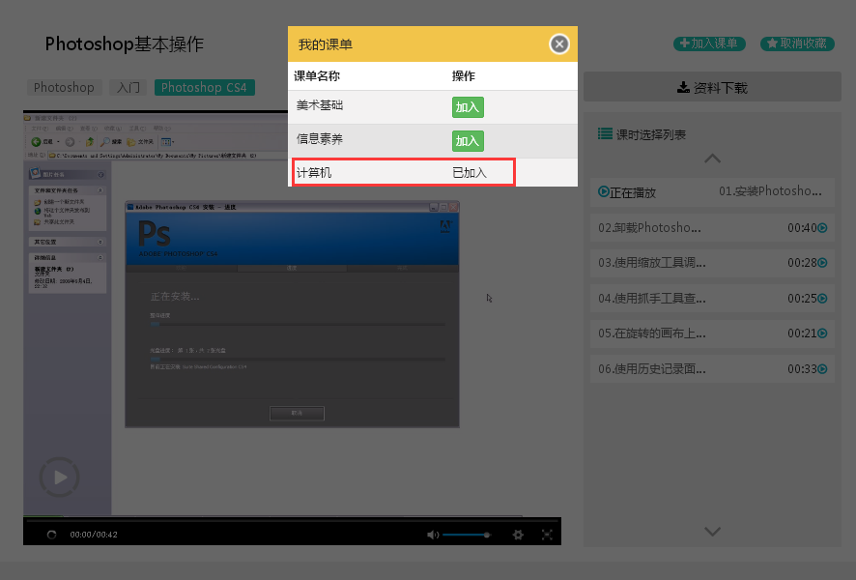Select the 入门 tag
Image resolution: width=856 pixels, height=580 pixels.
tap(128, 87)
